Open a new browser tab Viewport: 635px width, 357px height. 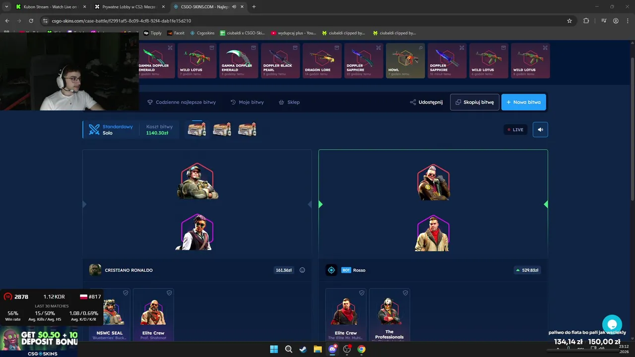[254, 7]
